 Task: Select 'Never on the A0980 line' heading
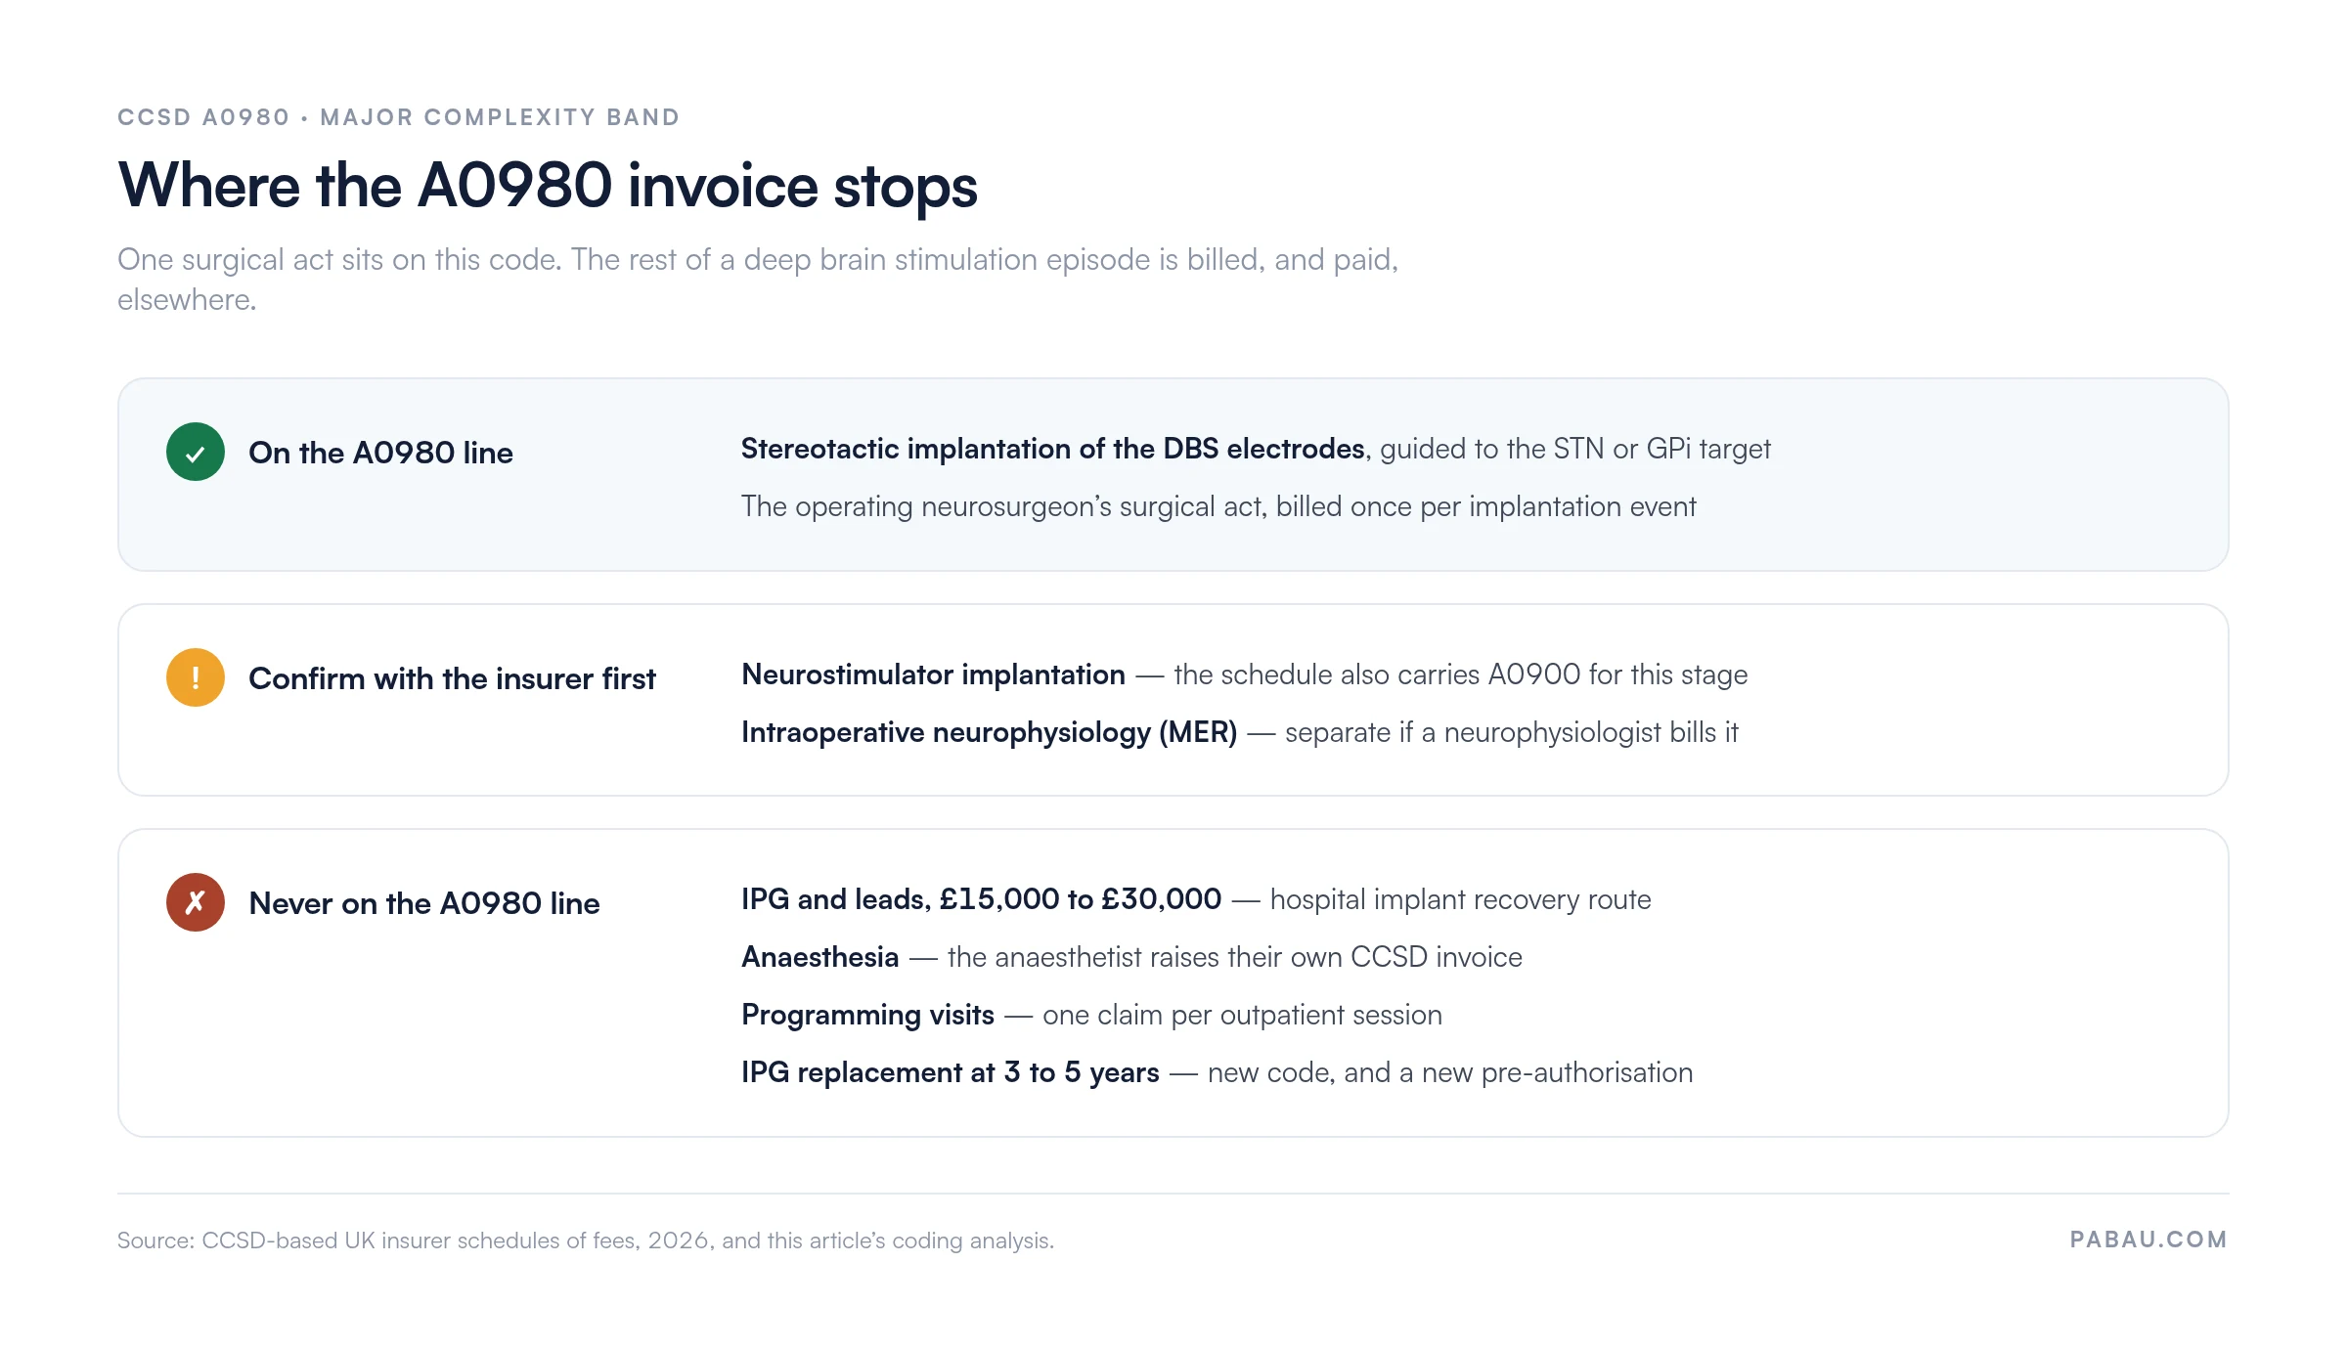(x=424, y=903)
